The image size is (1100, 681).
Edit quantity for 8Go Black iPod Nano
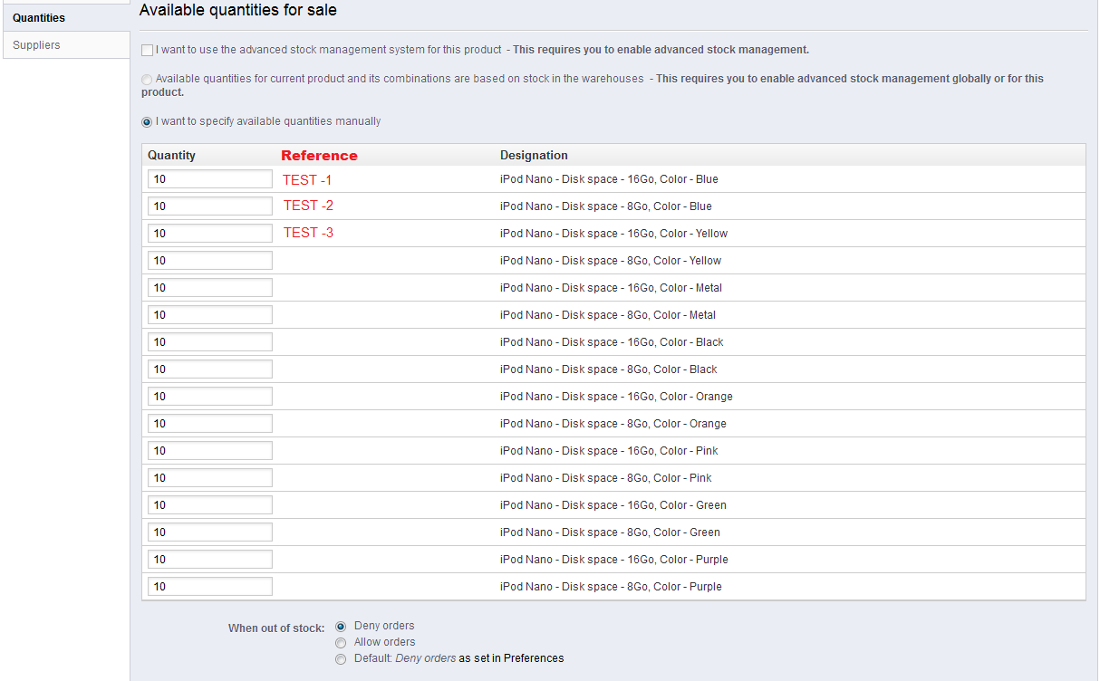pyautogui.click(x=210, y=369)
